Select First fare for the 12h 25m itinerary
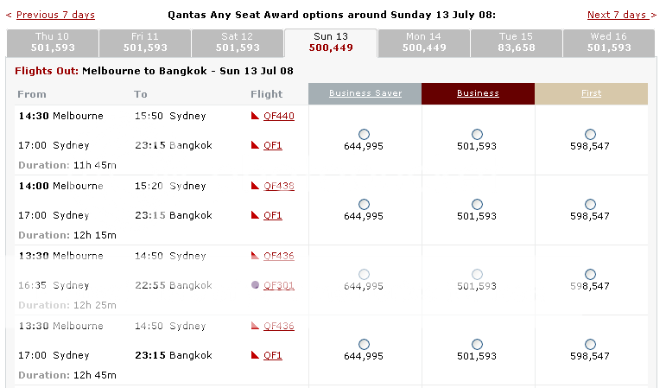The width and height of the screenshot is (666, 388). (590, 274)
